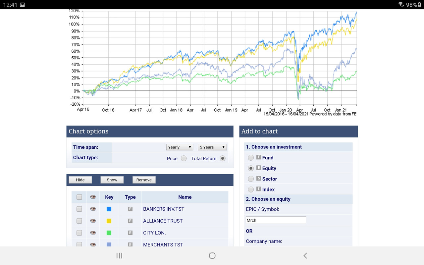The width and height of the screenshot is (424, 265).
Task: Click the F icon next to Fund
Action: (x=259, y=157)
